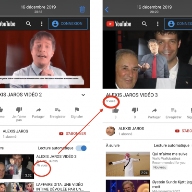Click CONNEXION button in the left panel
Screen dimensions: 192x192
pyautogui.click(x=68, y=24)
